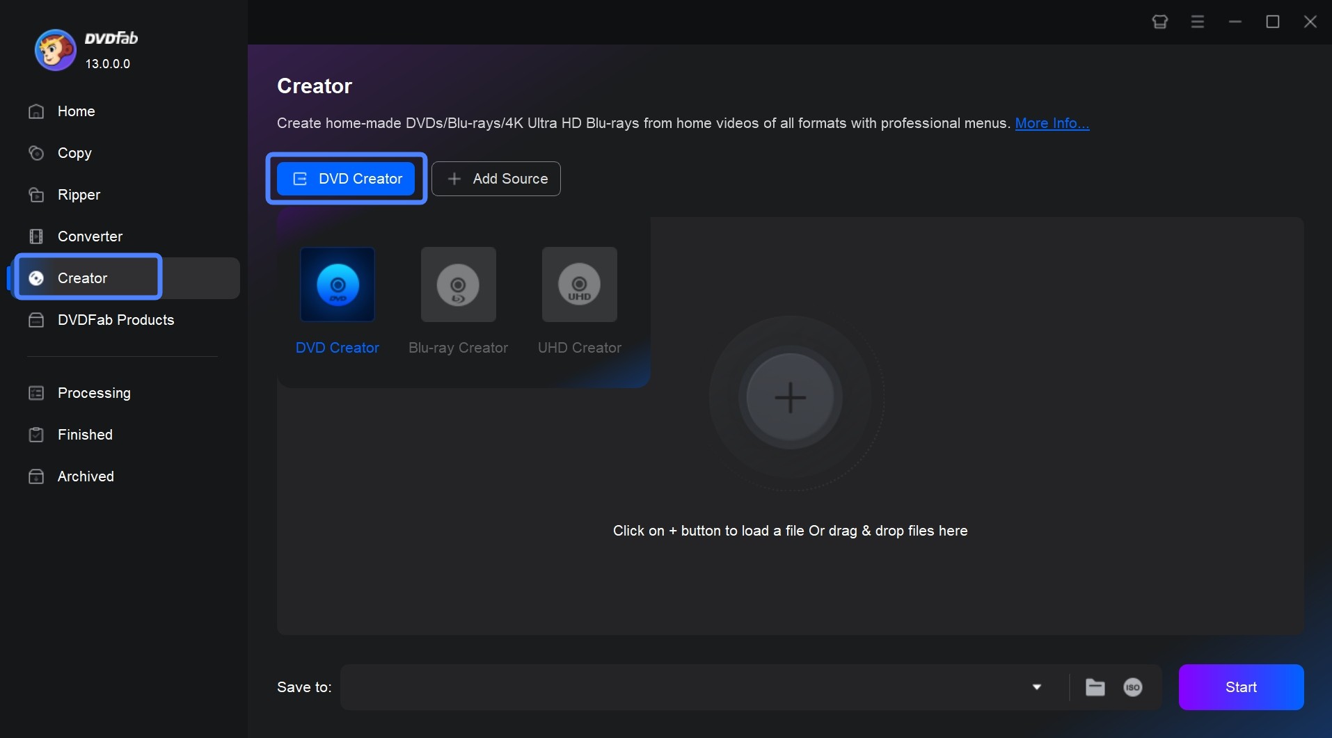Viewport: 1332px width, 738px height.
Task: Open the Processing queue
Action: click(93, 393)
